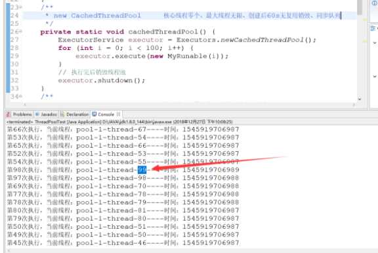Image resolution: width=378 pixels, height=253 pixels.
Task: Collapse the comment fold at line 34
Action: click(x=21, y=97)
